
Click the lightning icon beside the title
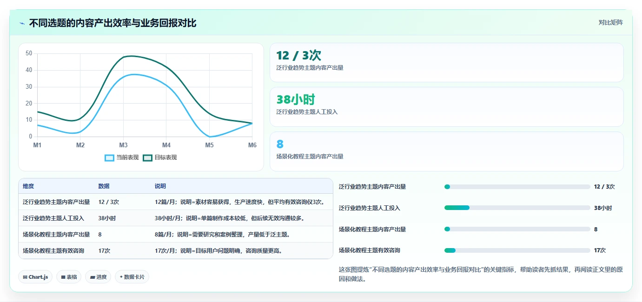[22, 23]
